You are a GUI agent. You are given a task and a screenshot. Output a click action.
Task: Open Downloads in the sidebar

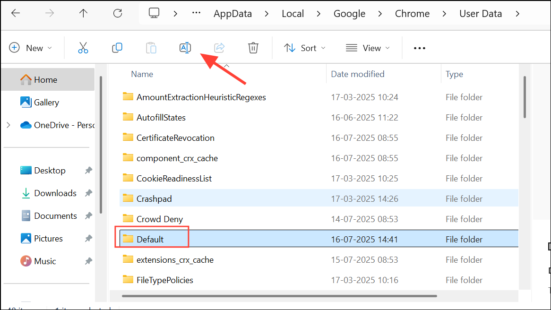pyautogui.click(x=55, y=193)
